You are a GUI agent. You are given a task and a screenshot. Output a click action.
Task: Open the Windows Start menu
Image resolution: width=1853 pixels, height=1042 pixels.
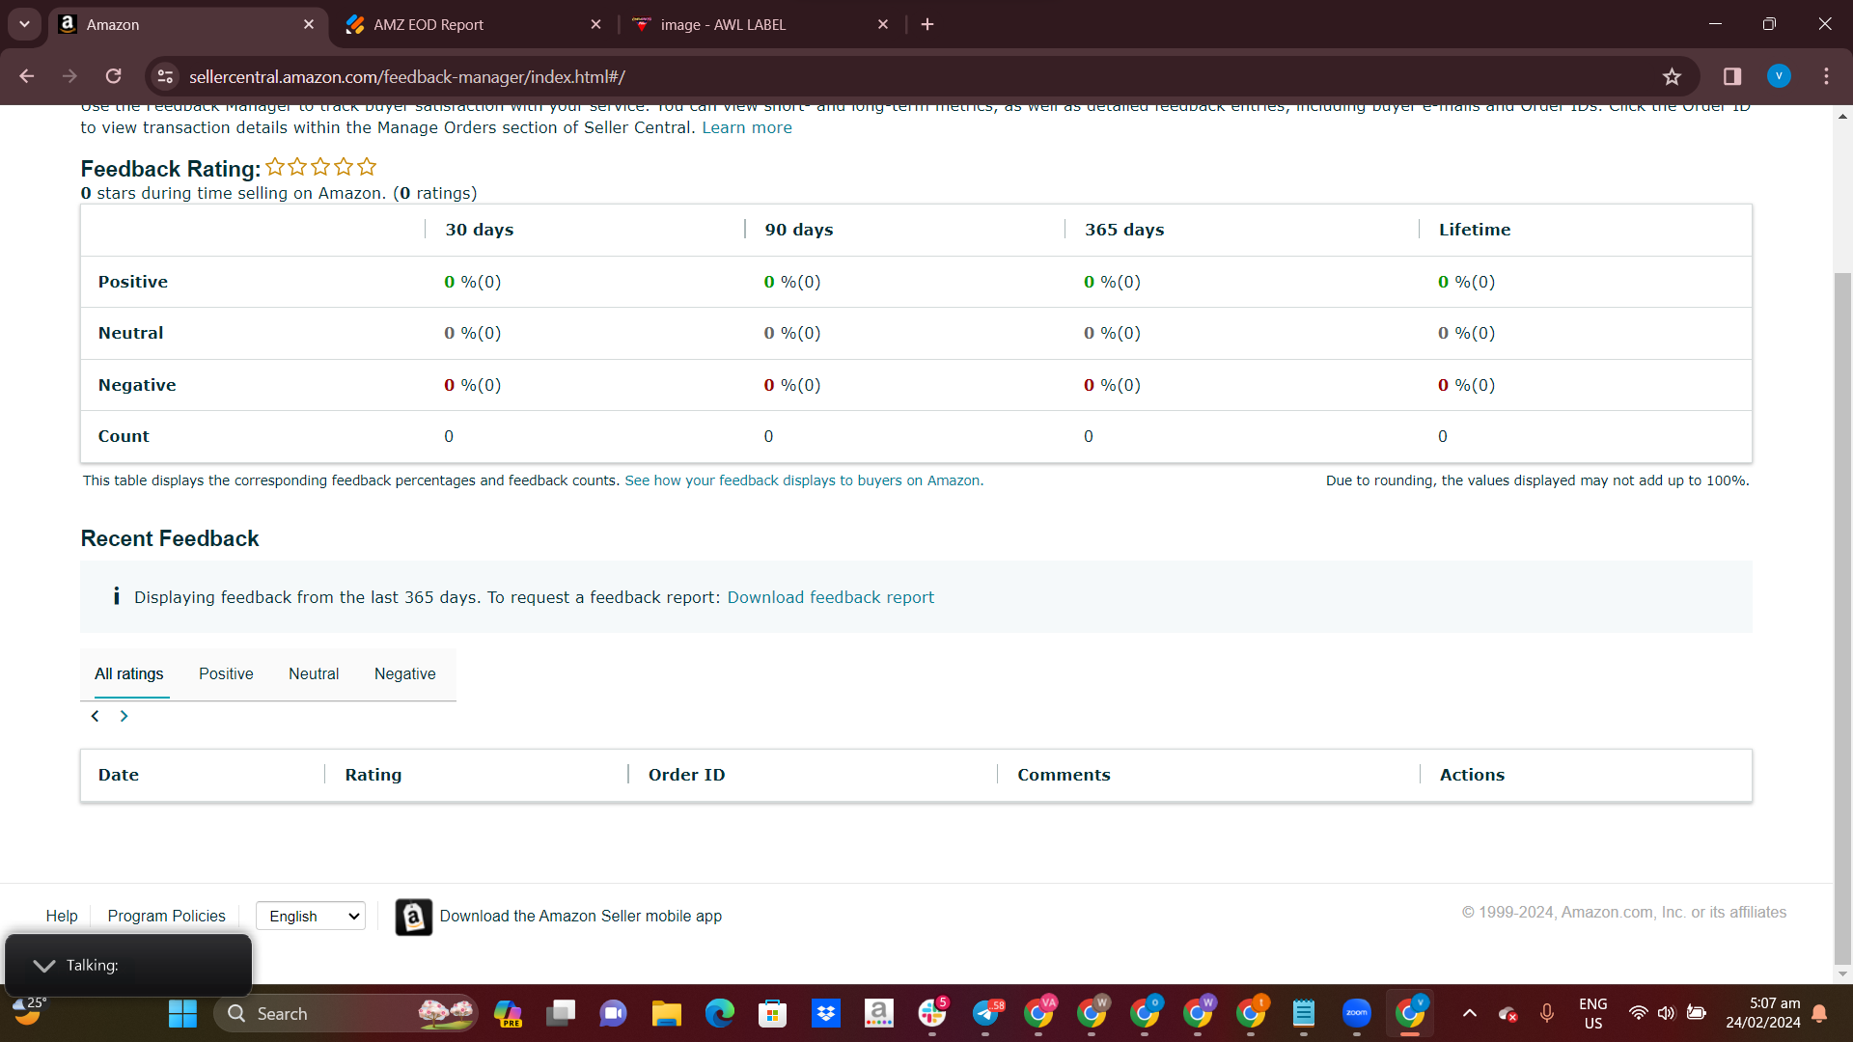pyautogui.click(x=182, y=1014)
